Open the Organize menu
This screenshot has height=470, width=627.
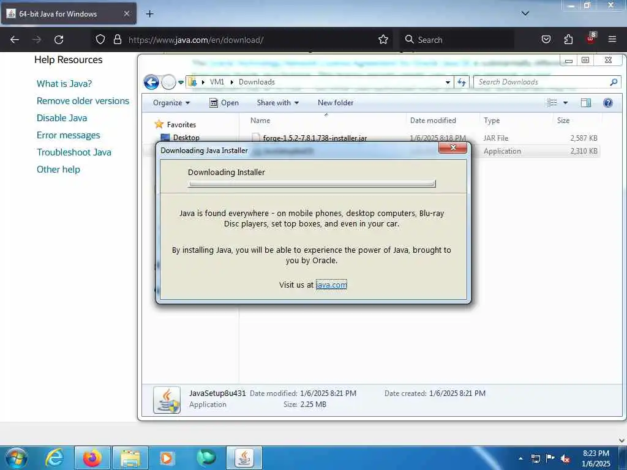tap(171, 103)
